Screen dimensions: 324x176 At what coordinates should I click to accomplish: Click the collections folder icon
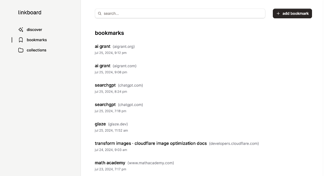coord(21,50)
